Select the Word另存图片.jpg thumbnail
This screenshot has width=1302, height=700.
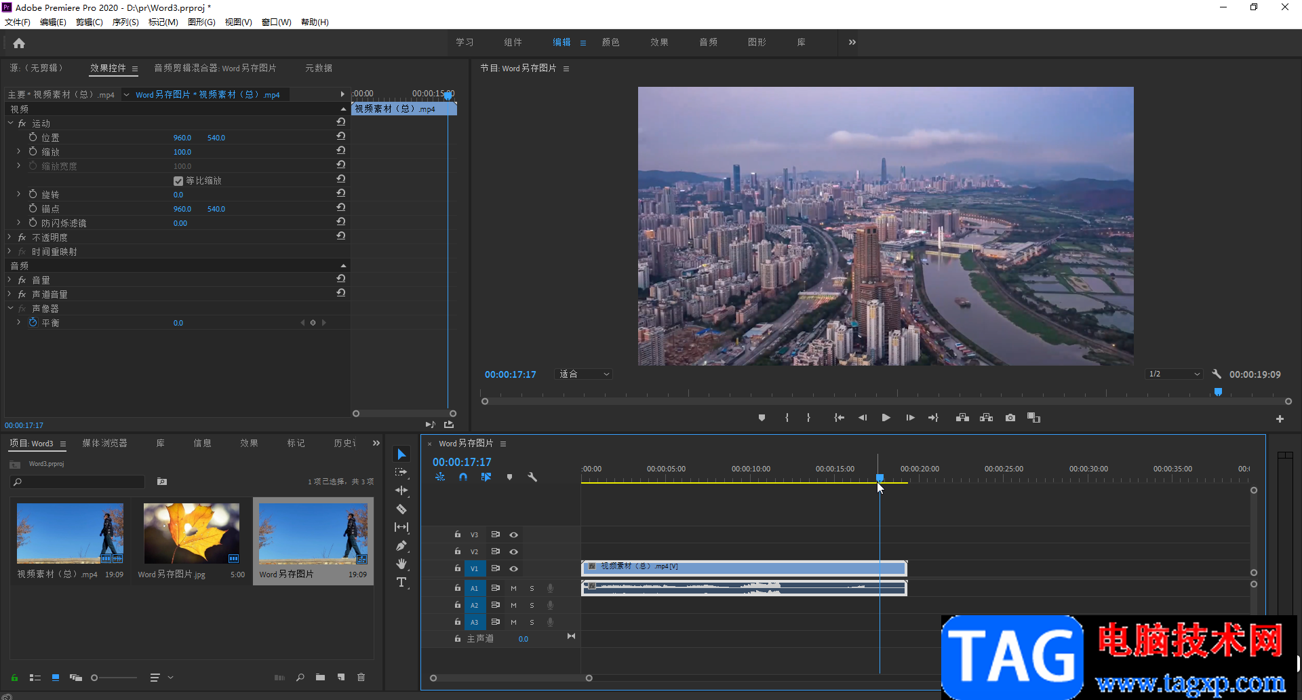pos(191,533)
